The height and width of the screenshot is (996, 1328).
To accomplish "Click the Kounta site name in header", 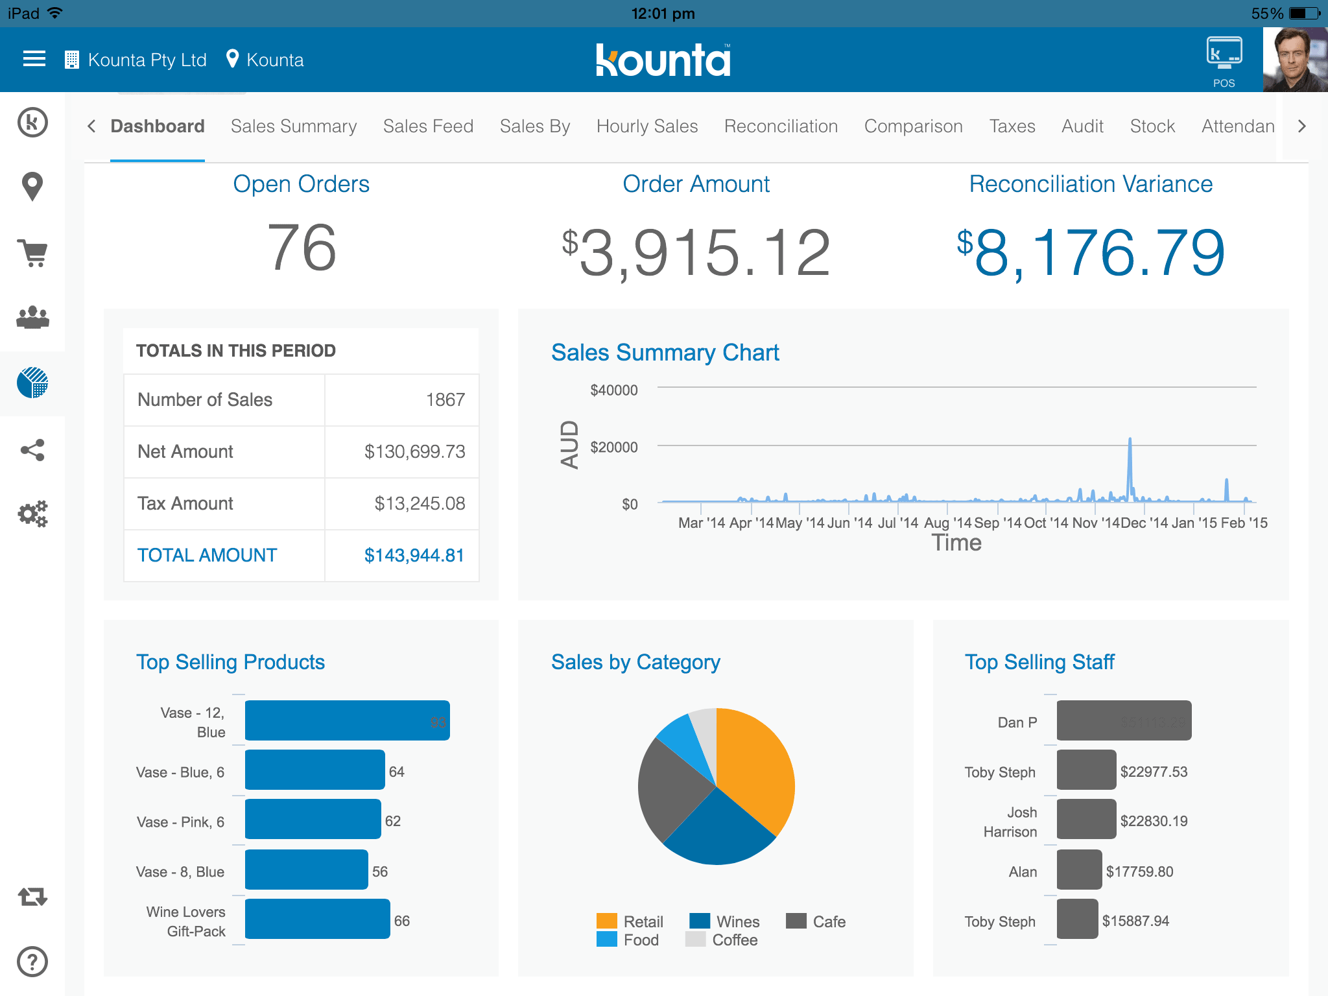I will [x=275, y=60].
